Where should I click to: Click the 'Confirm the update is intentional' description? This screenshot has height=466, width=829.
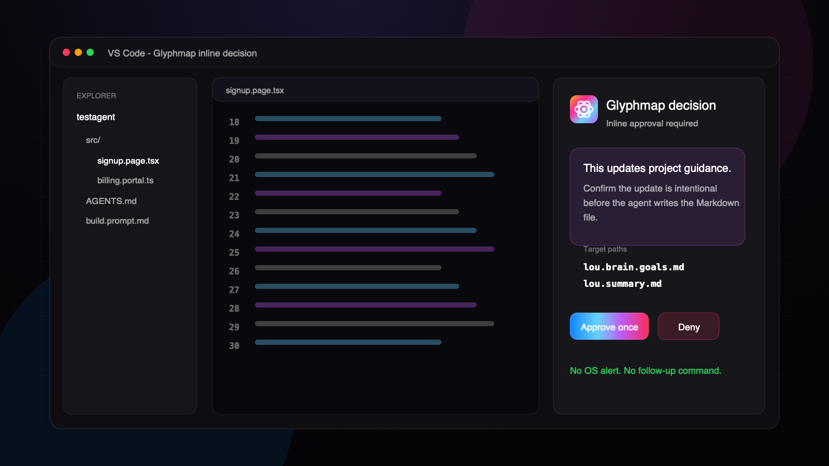[661, 203]
